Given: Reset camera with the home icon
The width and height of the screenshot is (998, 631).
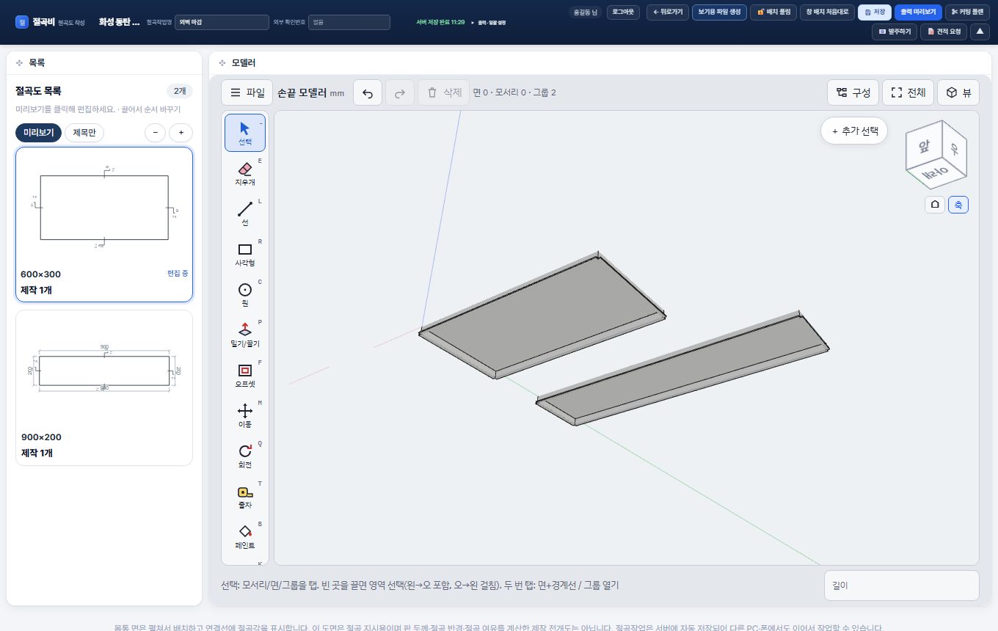Looking at the screenshot, I should (934, 205).
